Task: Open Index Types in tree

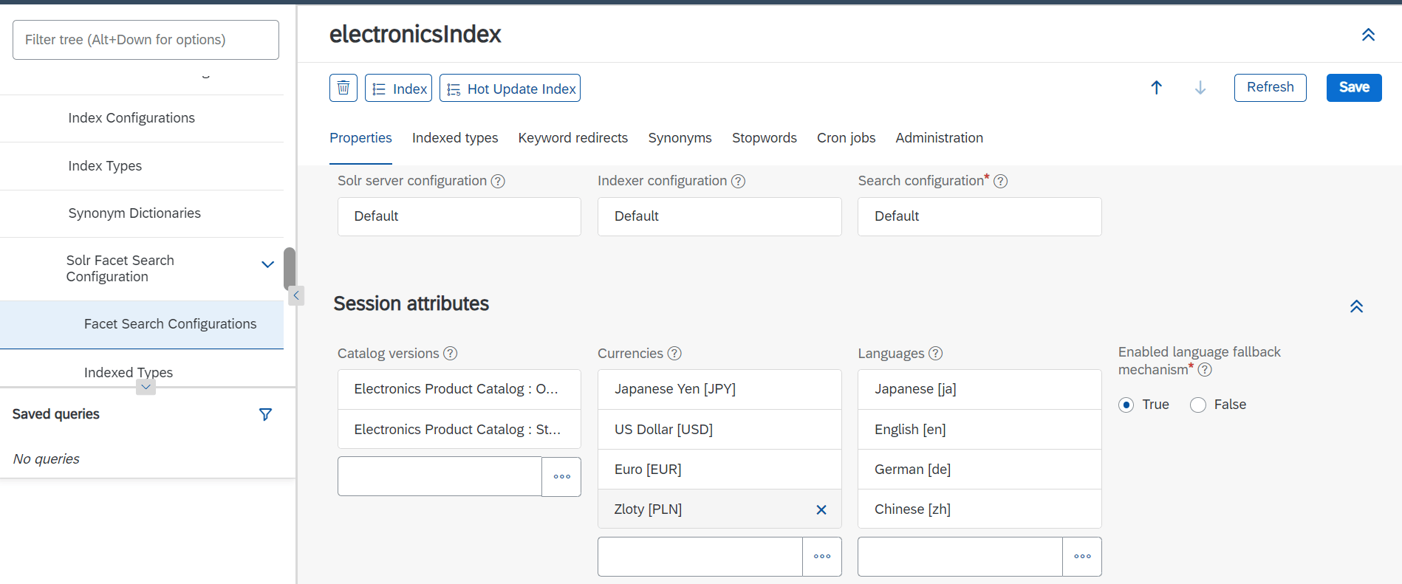Action: click(142, 166)
